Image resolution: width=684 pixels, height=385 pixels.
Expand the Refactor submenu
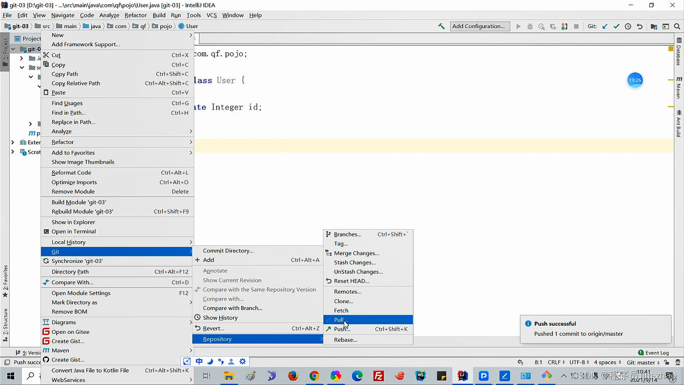[117, 142]
